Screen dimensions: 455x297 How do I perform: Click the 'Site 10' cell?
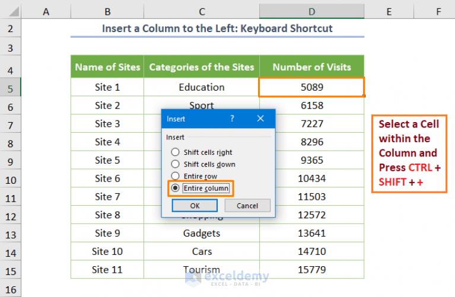tap(107, 251)
